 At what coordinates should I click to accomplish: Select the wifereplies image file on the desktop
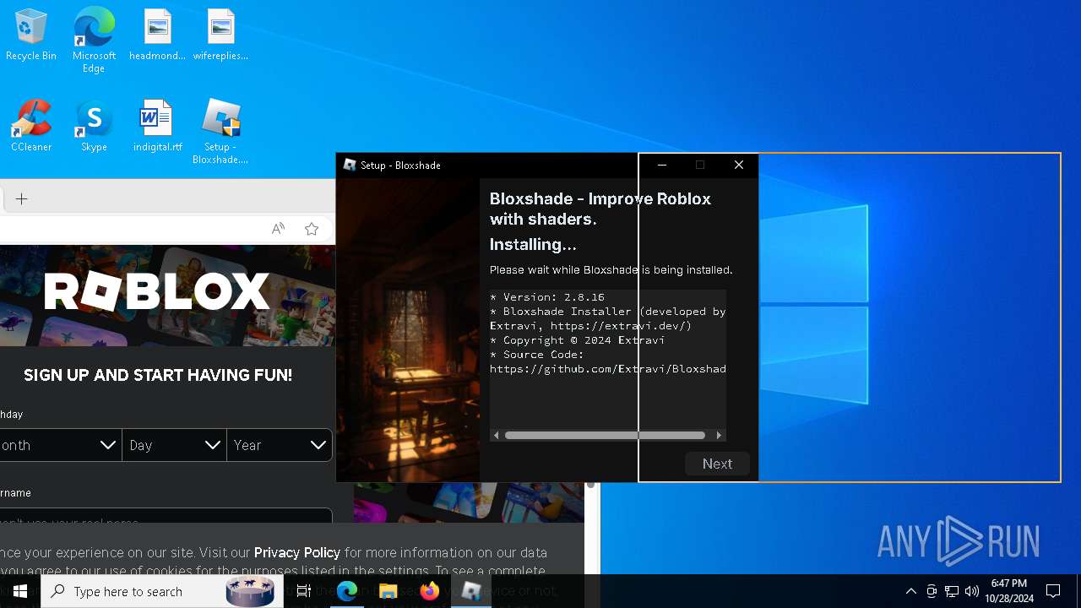[x=220, y=35]
